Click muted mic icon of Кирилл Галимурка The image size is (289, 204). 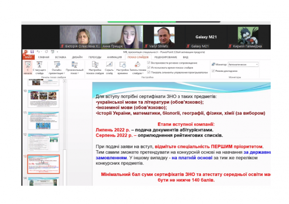[x=230, y=46]
